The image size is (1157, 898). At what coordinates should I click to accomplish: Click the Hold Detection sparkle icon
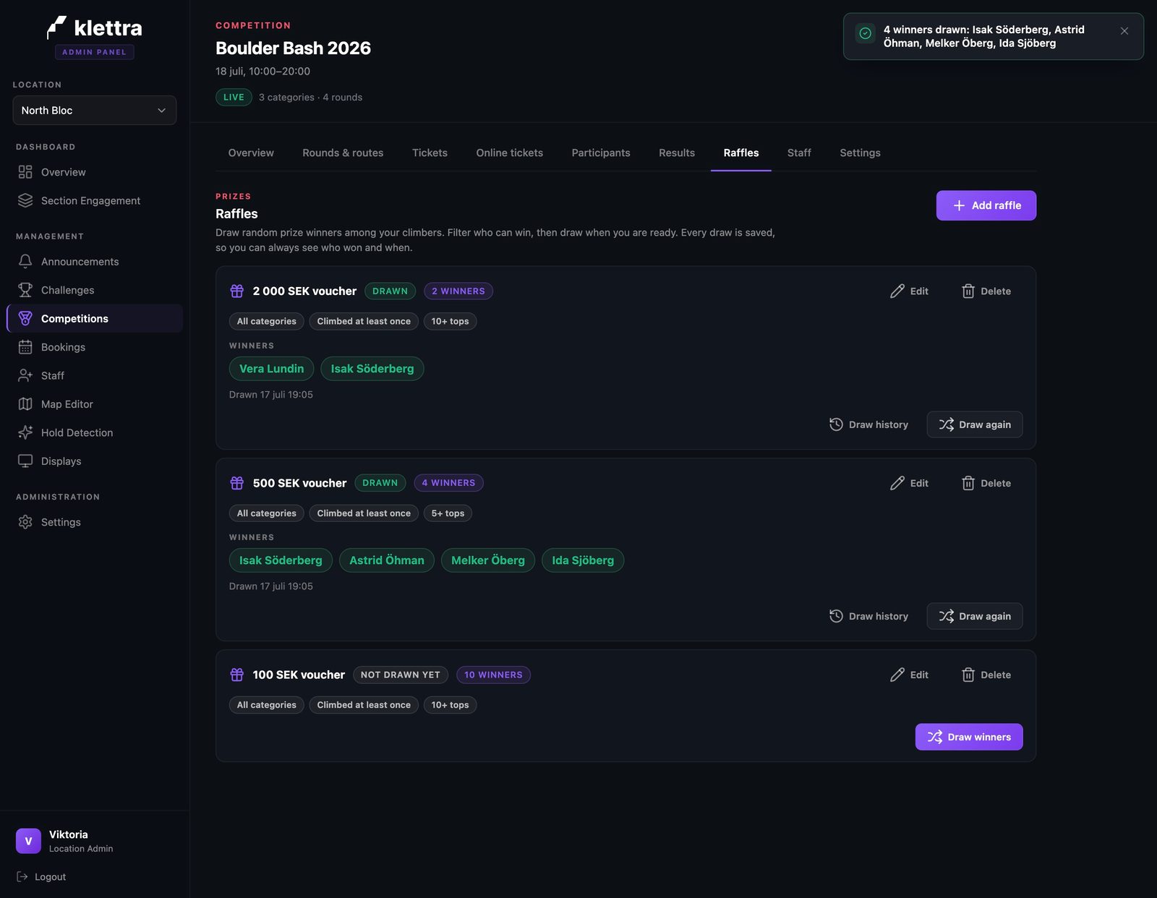(25, 432)
